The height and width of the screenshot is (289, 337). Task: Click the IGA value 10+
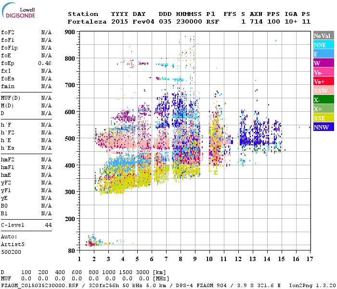point(291,22)
